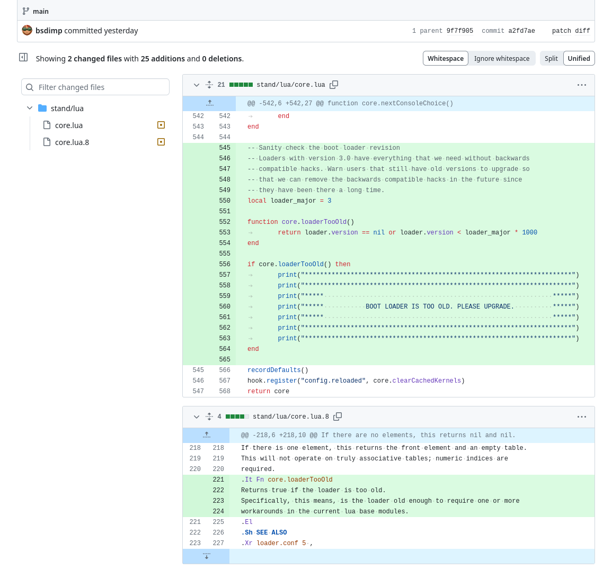Switch to Ignore whitespace mode
The height and width of the screenshot is (570, 612).
[501, 58]
